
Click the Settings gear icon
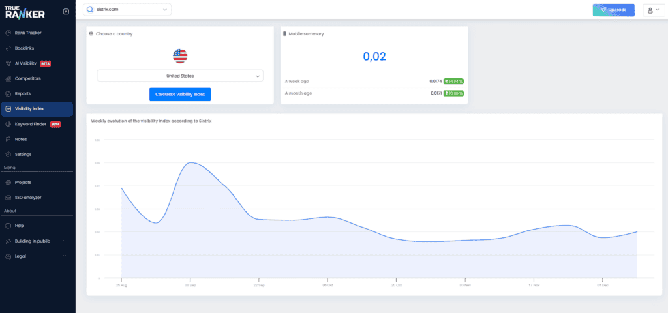(8, 154)
